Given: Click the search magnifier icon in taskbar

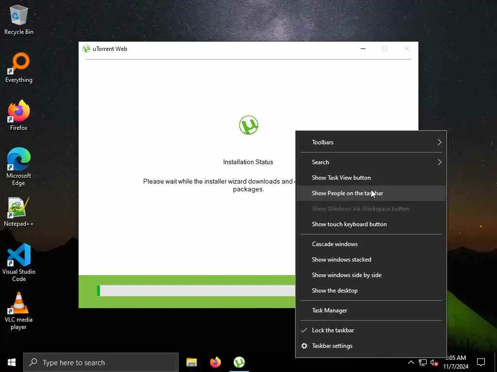Looking at the screenshot, I should (x=33, y=362).
